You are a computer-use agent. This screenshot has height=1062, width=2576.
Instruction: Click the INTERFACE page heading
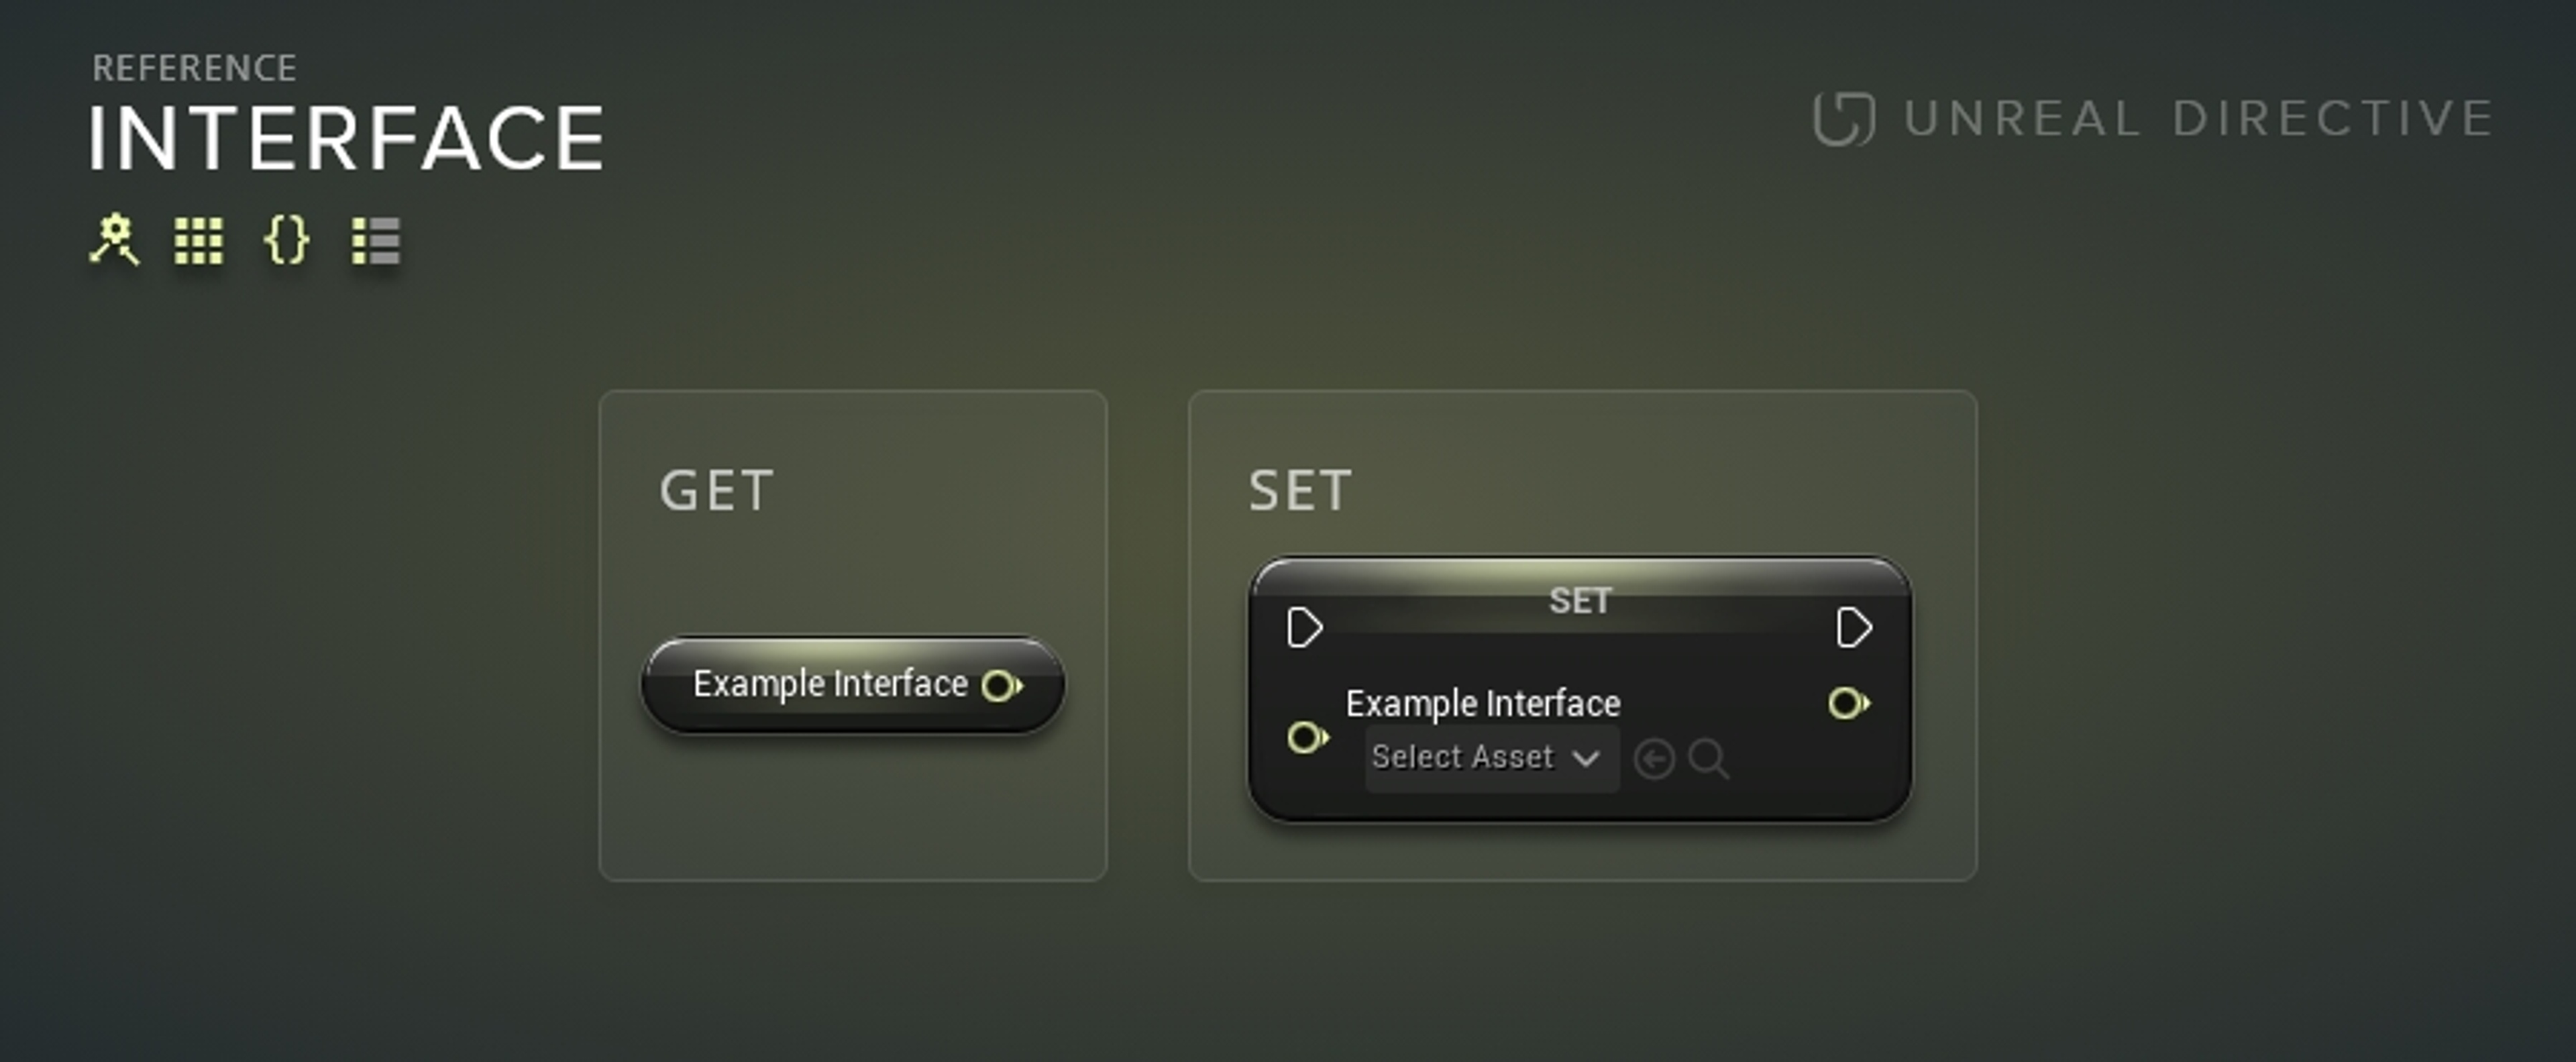[346, 139]
